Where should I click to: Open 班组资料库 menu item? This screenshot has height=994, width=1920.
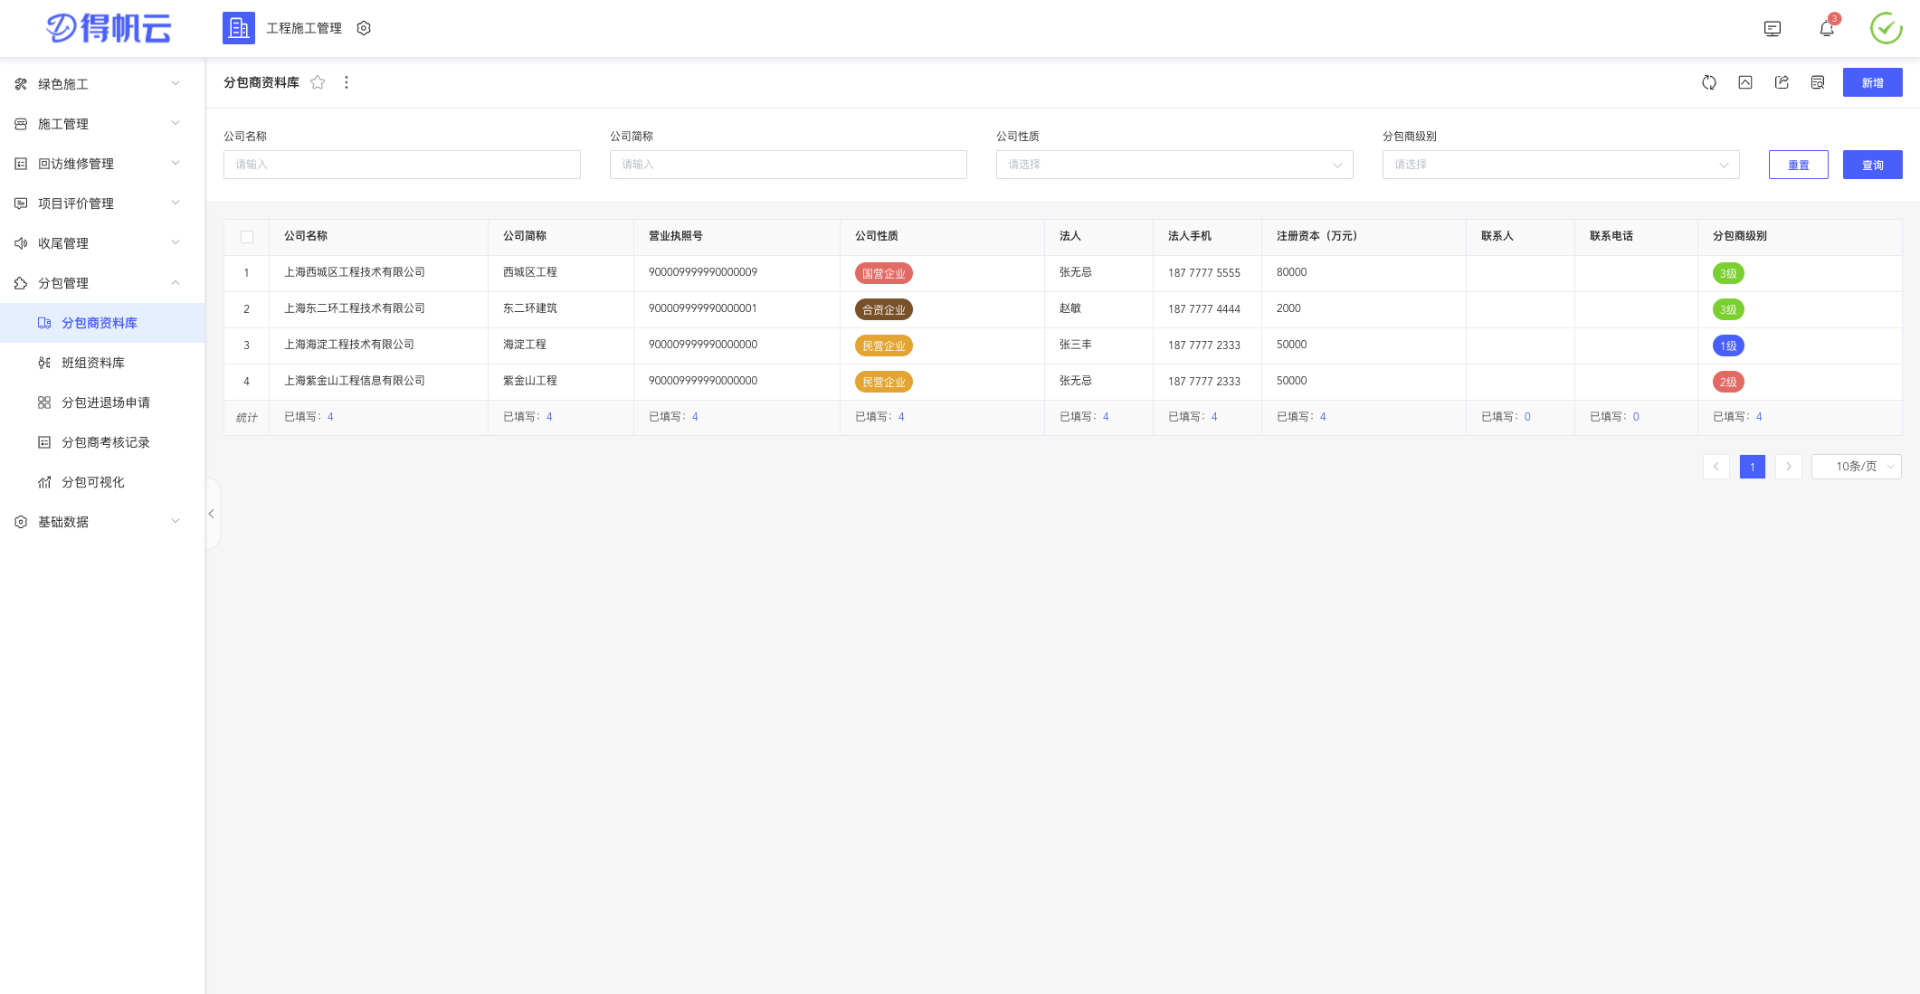(x=102, y=363)
